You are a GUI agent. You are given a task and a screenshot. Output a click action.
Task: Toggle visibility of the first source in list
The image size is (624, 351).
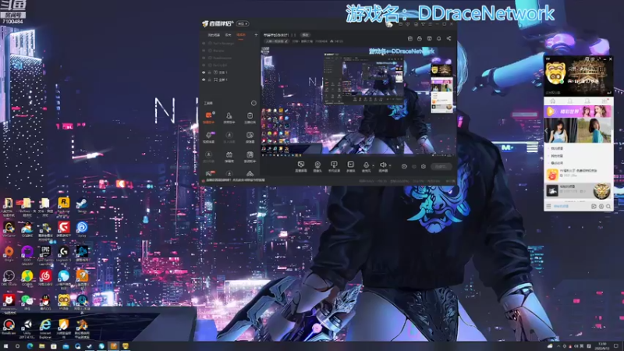[x=204, y=43]
